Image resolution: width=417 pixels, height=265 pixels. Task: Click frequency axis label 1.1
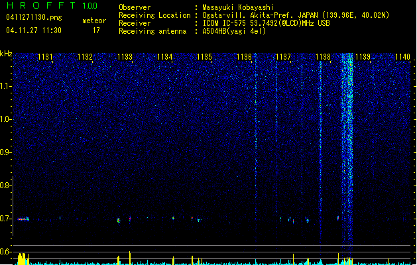(5, 86)
